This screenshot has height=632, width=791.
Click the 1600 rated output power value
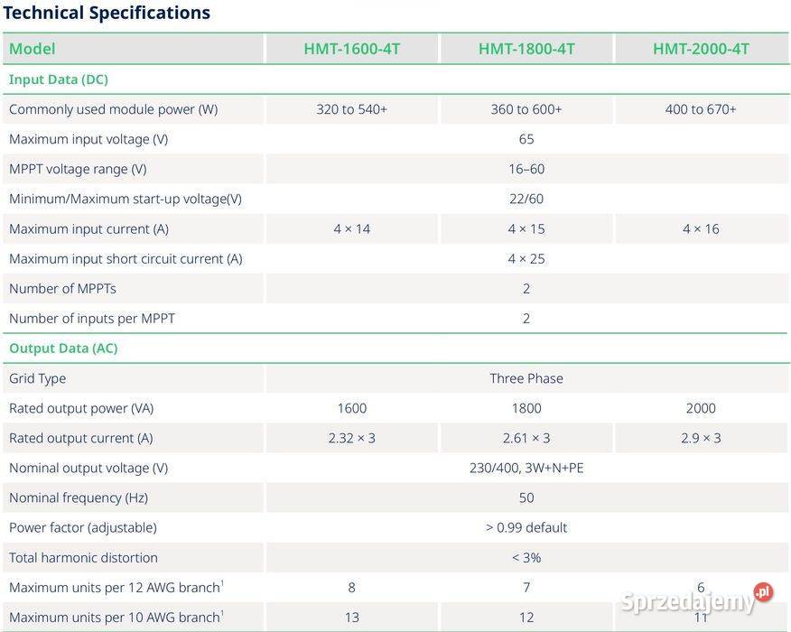tap(351, 408)
